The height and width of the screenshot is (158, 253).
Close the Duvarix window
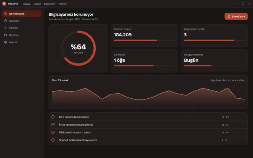tap(249, 4)
